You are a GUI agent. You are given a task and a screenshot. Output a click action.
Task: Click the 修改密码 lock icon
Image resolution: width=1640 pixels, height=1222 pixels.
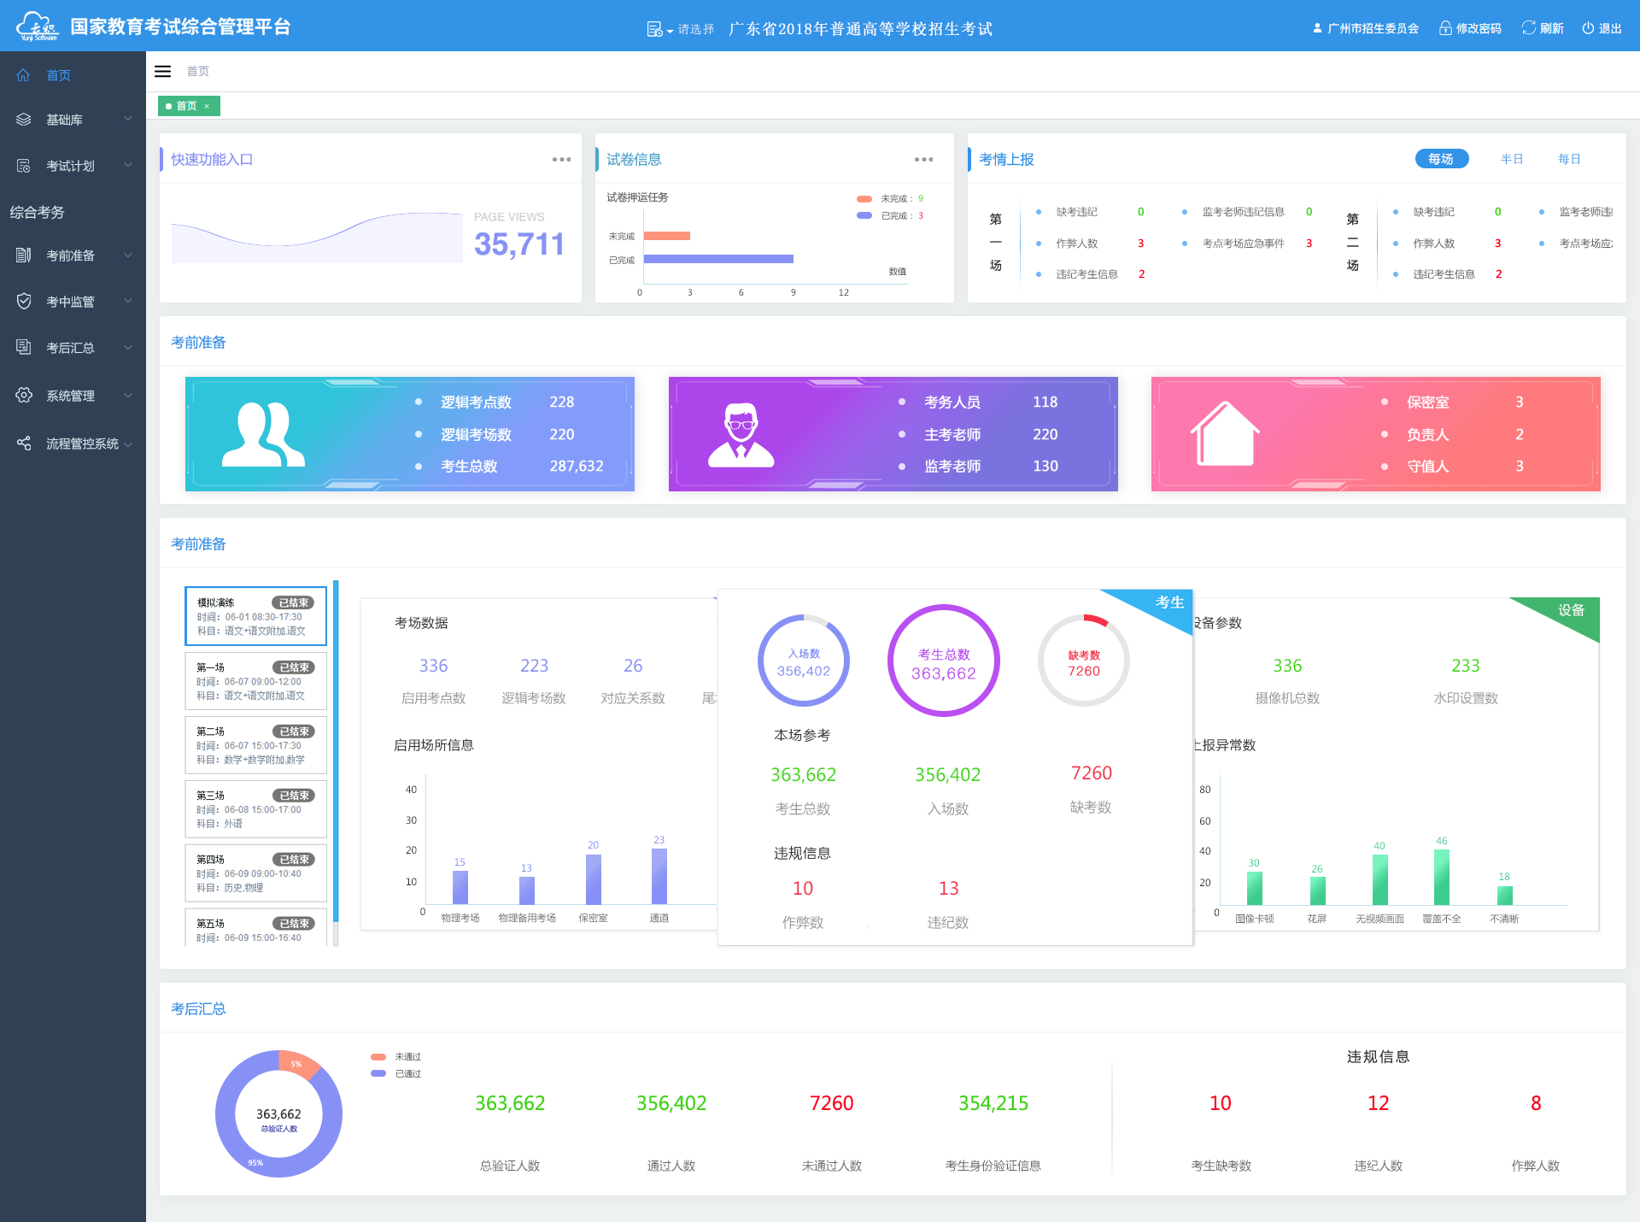point(1445,28)
